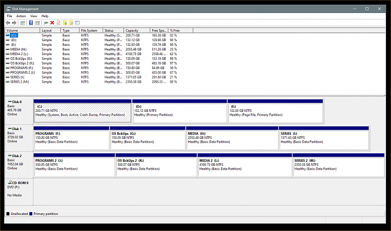Image resolution: width=391 pixels, height=231 pixels.
Task: Select the (E:) Page File partition block
Action: click(x=275, y=111)
